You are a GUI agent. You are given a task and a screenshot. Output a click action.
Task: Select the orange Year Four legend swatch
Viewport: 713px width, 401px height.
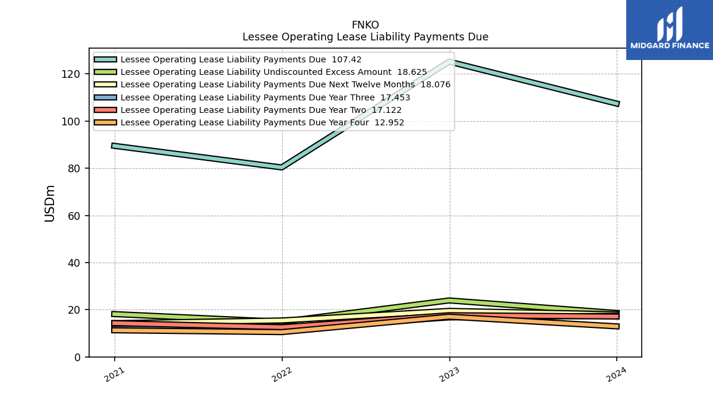tap(105, 122)
